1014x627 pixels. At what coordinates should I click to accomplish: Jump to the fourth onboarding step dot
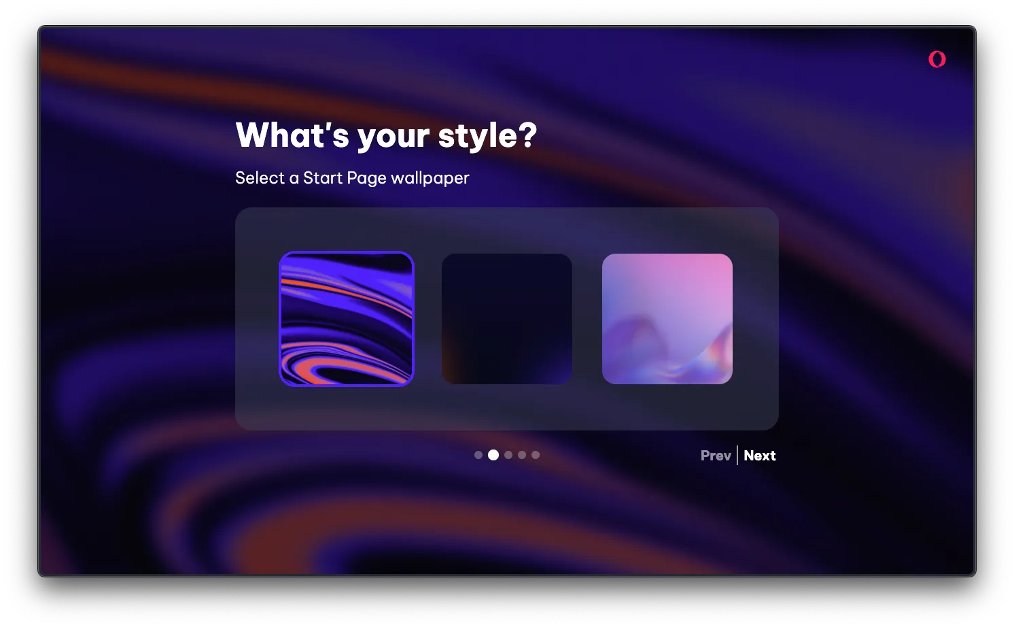click(x=522, y=455)
